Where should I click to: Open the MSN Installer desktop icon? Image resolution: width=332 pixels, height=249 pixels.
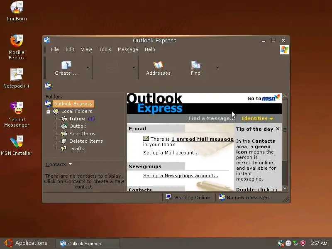17,142
